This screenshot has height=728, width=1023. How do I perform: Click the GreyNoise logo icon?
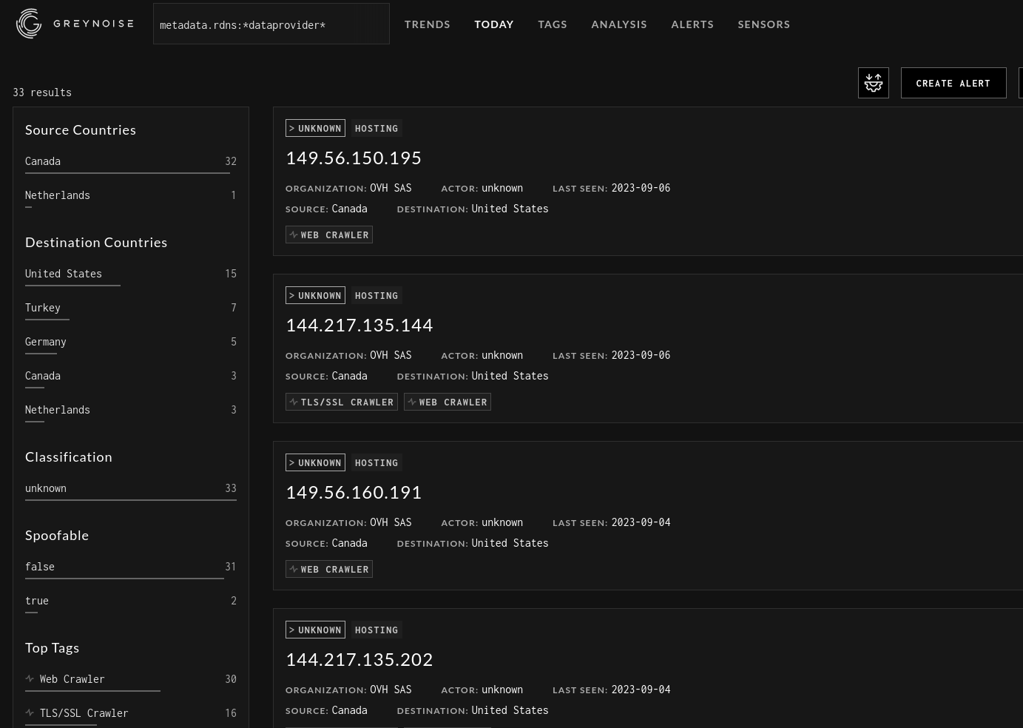click(x=29, y=23)
